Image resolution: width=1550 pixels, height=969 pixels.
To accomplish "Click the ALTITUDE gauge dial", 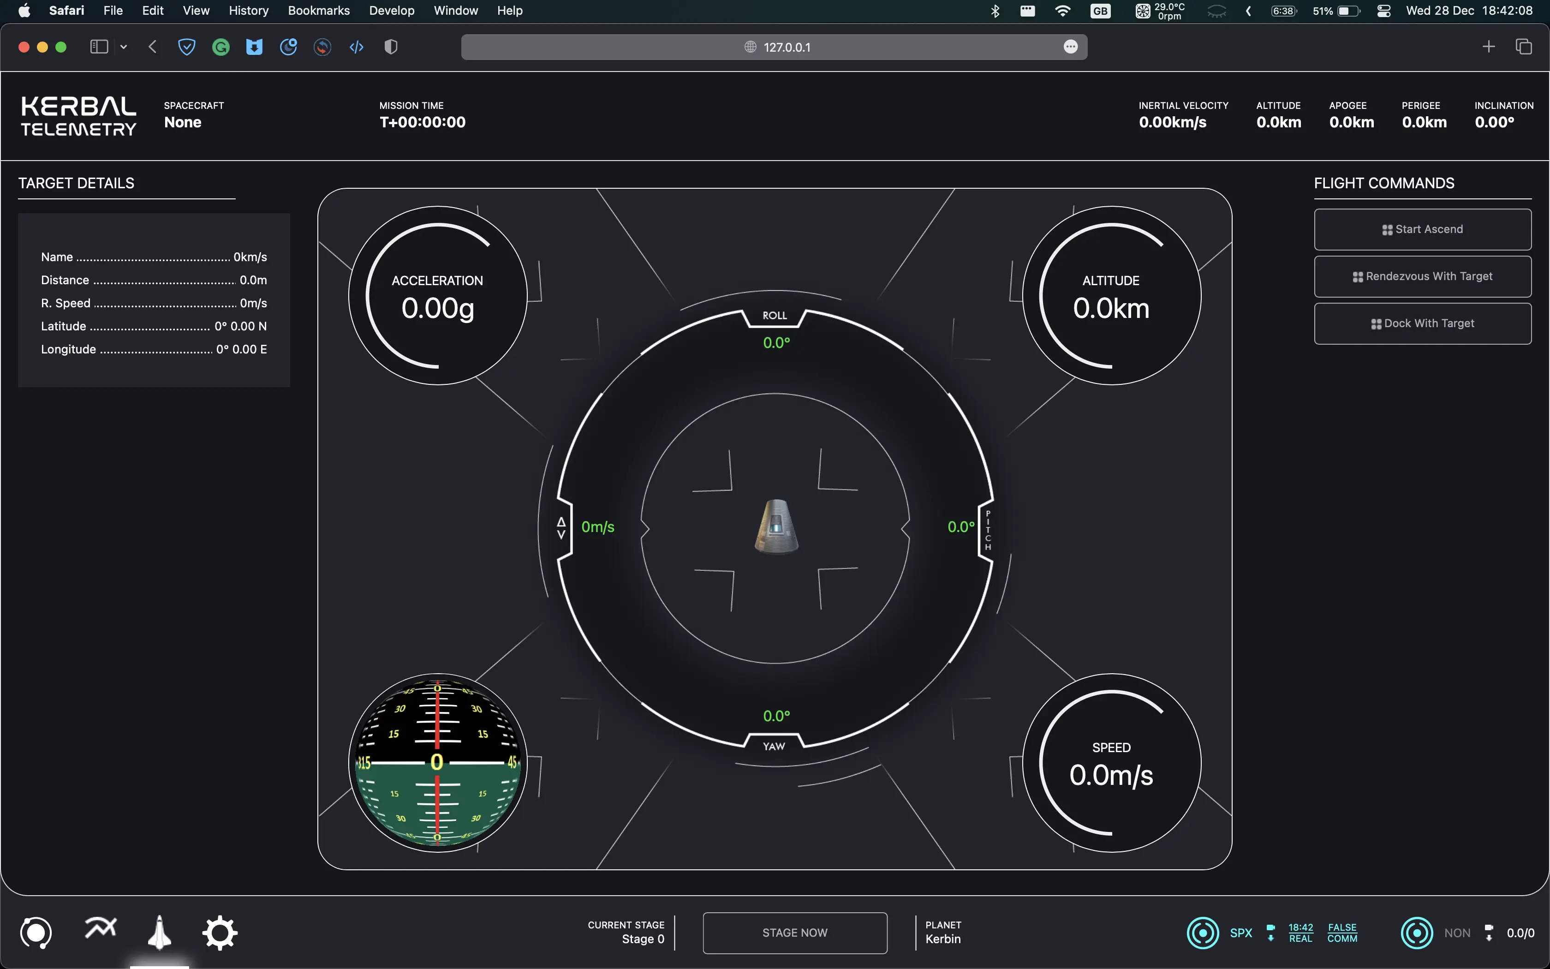I will tap(1111, 295).
